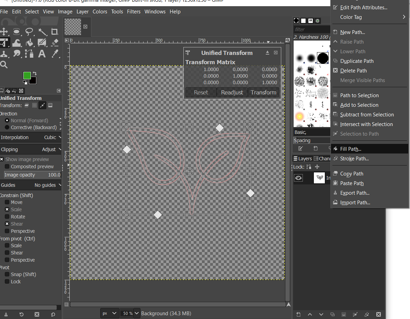Enable the Composited preview checkbox
410x319 pixels.
[7, 167]
